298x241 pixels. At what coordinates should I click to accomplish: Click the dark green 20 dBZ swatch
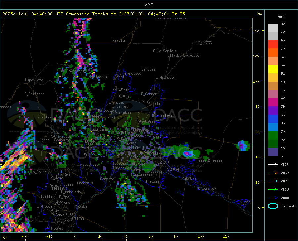(x=273, y=144)
